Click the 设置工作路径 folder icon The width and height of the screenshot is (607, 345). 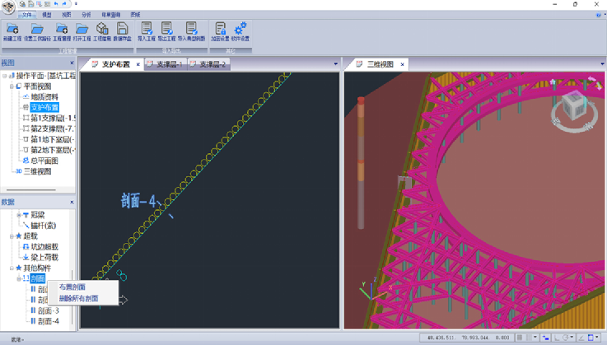37,30
